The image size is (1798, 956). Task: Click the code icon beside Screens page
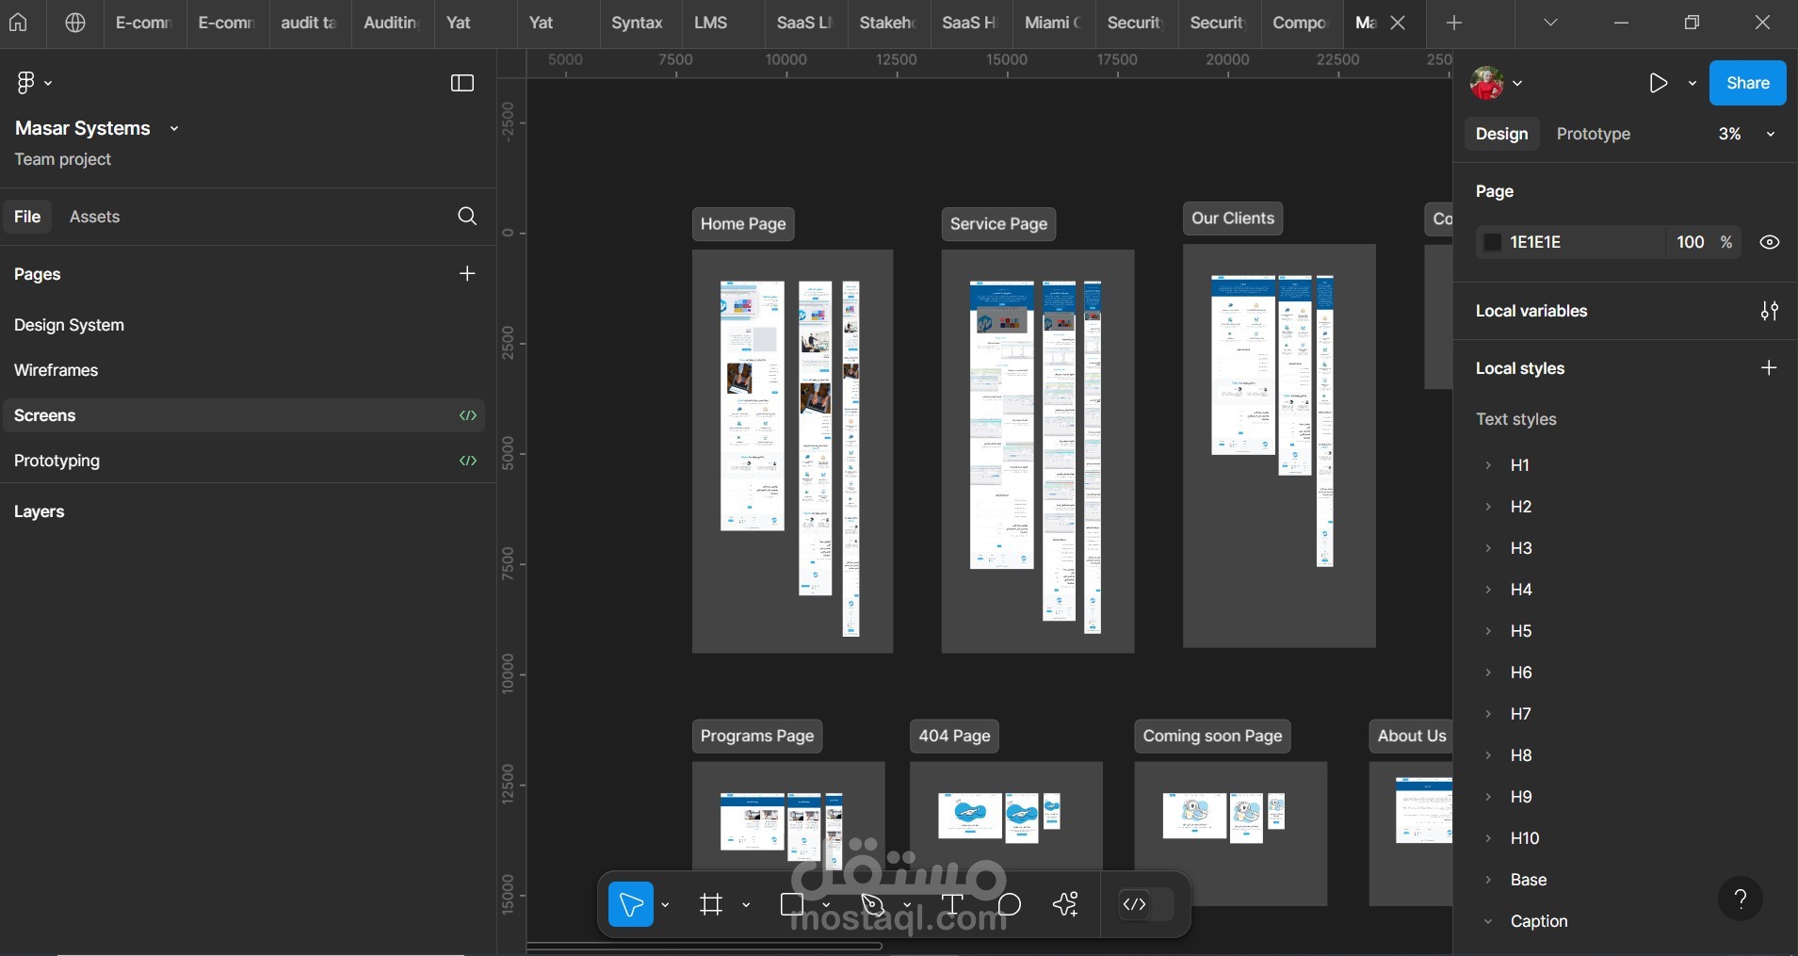(468, 415)
